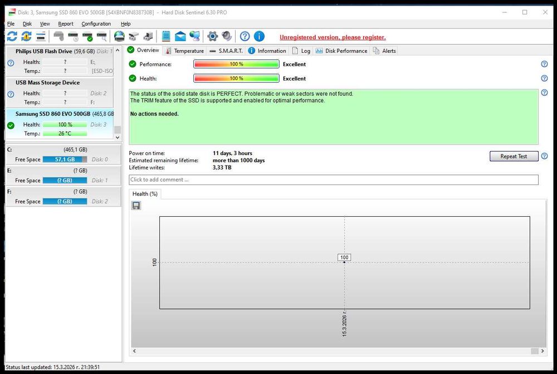Click the comment field to add a comment
This screenshot has height=374, width=557.
coord(334,179)
